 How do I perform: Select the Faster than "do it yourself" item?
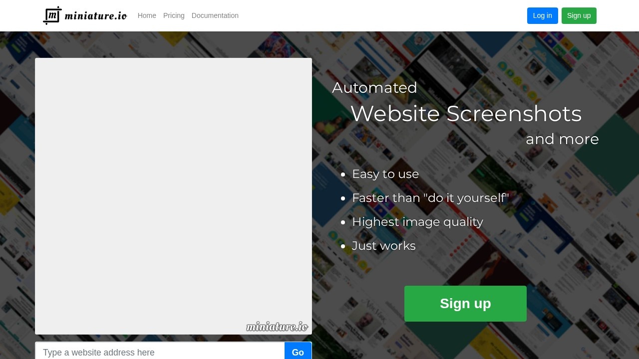pos(430,198)
